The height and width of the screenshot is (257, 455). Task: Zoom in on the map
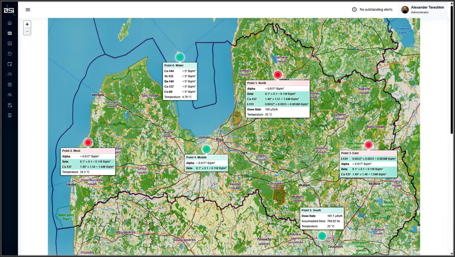tap(28, 24)
